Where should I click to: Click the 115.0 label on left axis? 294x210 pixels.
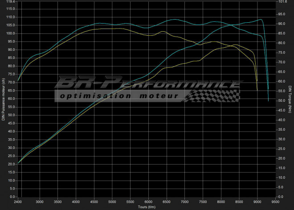(10, 9)
